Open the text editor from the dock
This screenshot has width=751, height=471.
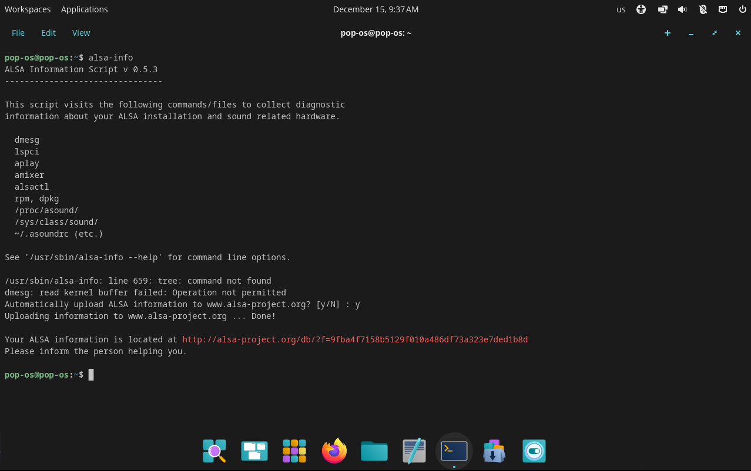coord(414,451)
